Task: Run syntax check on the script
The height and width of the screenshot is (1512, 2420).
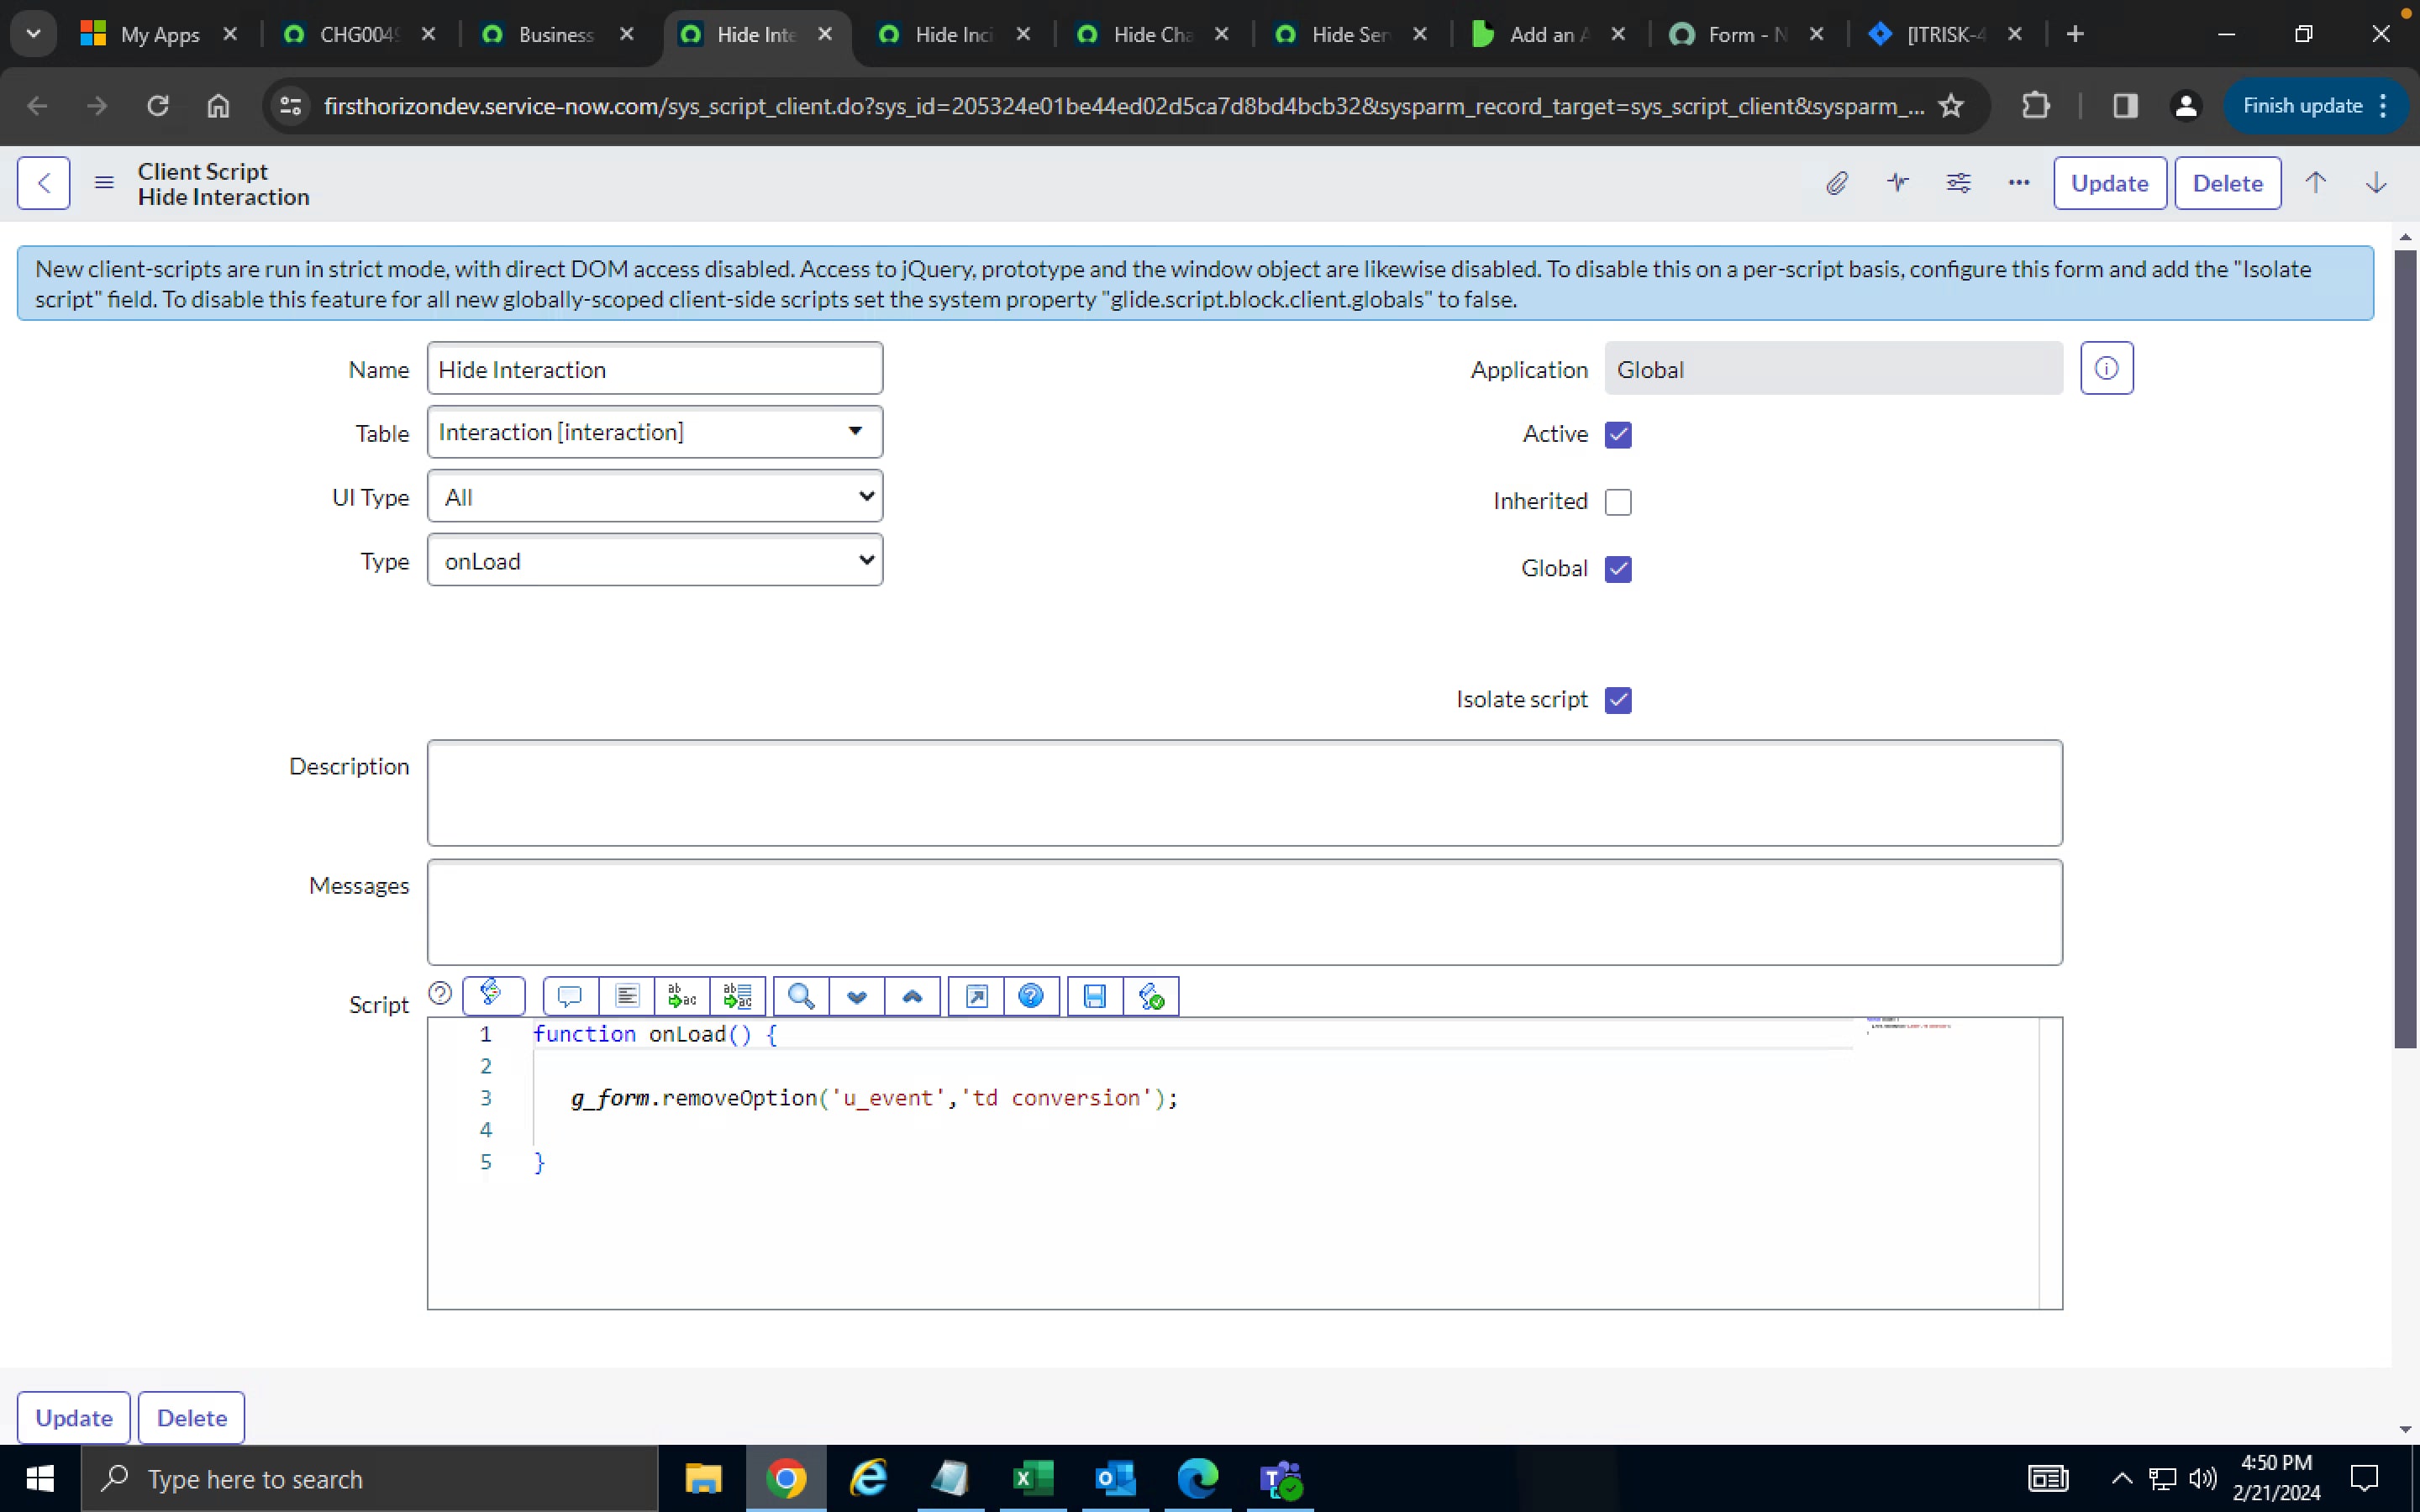Action: (1151, 996)
